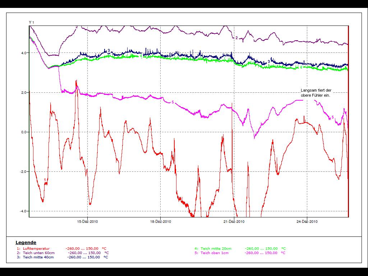
Task: Click the Legende heading
Action: pyautogui.click(x=26, y=243)
